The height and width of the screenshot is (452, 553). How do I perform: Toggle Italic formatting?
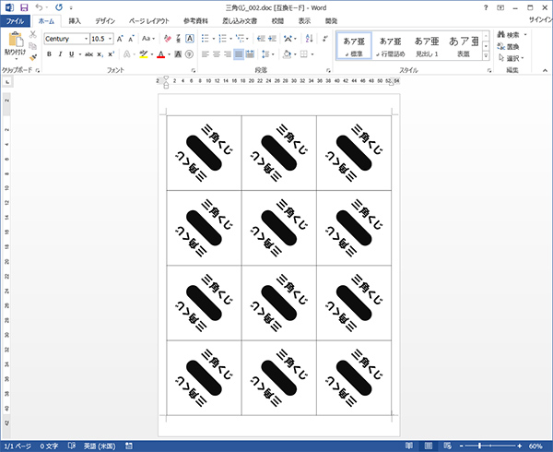60,54
